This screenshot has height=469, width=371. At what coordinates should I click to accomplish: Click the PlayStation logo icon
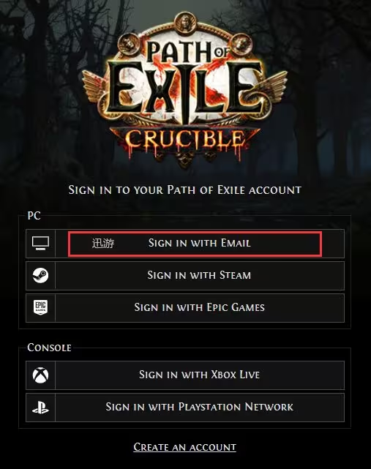41,408
